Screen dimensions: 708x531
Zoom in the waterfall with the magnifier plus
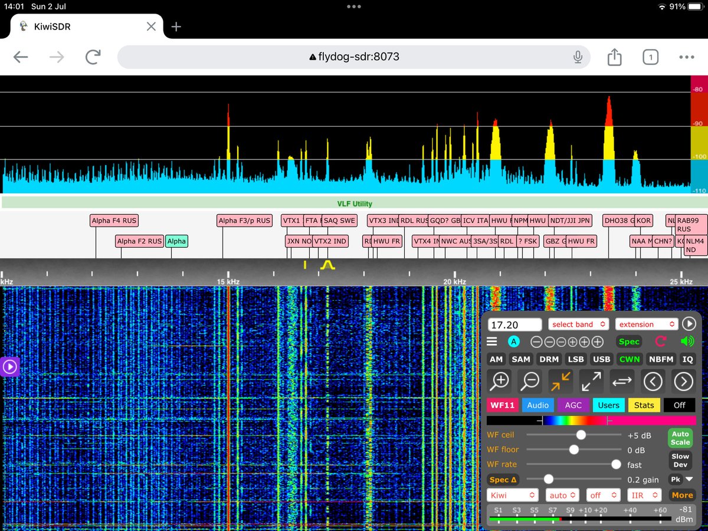tap(500, 381)
